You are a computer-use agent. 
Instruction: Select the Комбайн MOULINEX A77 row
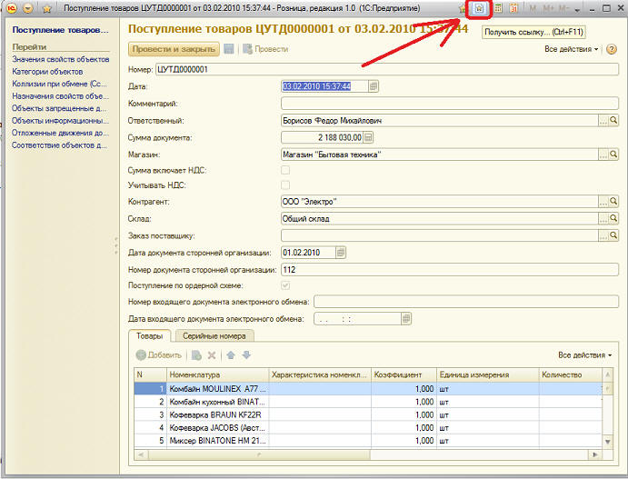[368, 388]
